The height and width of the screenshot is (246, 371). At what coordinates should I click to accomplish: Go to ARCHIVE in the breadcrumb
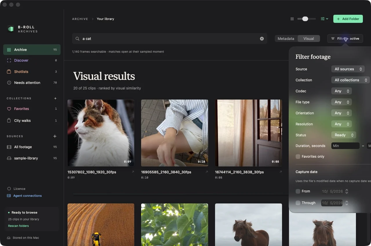click(80, 19)
